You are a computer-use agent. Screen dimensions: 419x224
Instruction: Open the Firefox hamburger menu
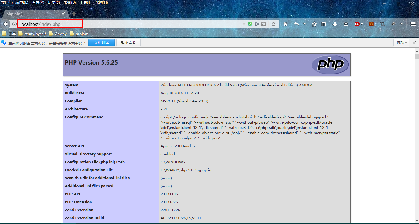tap(413, 24)
